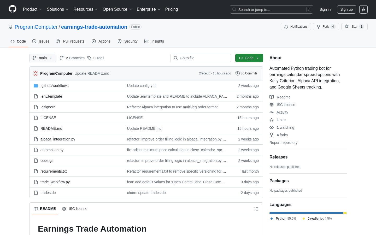Screen dimensions: 376x235
Task: Click the branches icon next to 2 Branches
Action: coord(62,58)
